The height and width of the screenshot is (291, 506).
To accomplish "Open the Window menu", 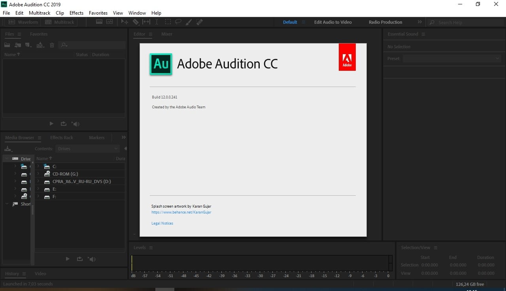I will pos(137,13).
